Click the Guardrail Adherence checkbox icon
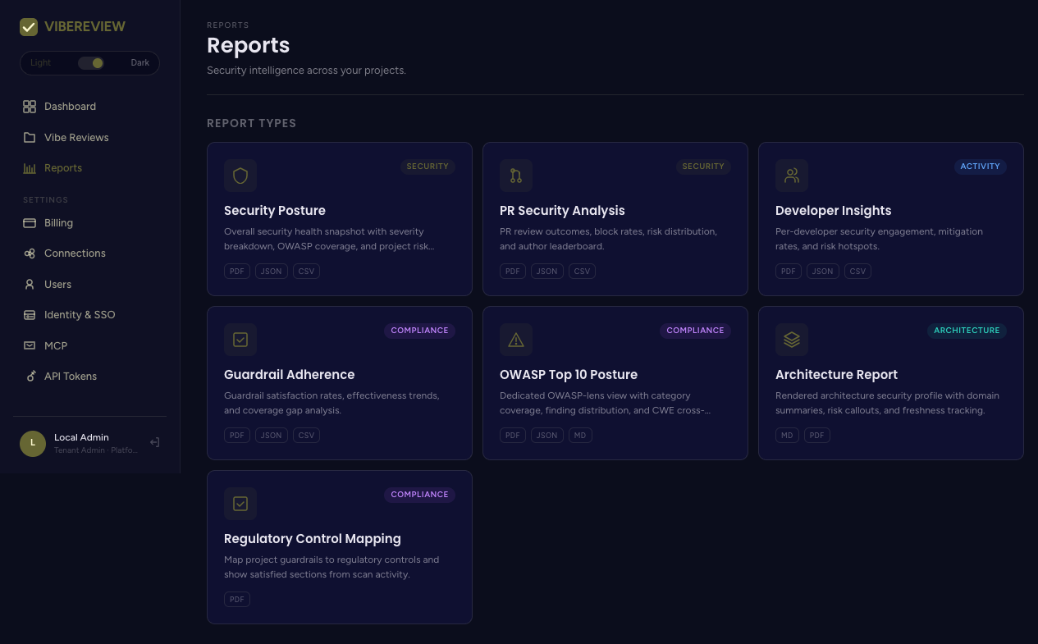 coord(240,340)
